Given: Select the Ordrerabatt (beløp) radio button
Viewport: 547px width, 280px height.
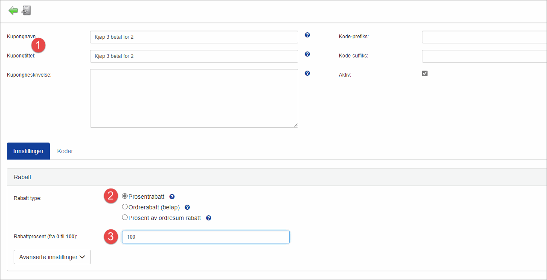Looking at the screenshot, I should coord(125,207).
